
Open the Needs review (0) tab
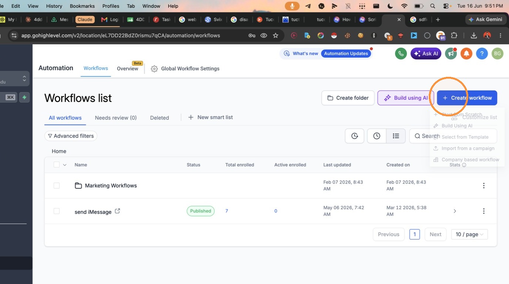coord(116,118)
